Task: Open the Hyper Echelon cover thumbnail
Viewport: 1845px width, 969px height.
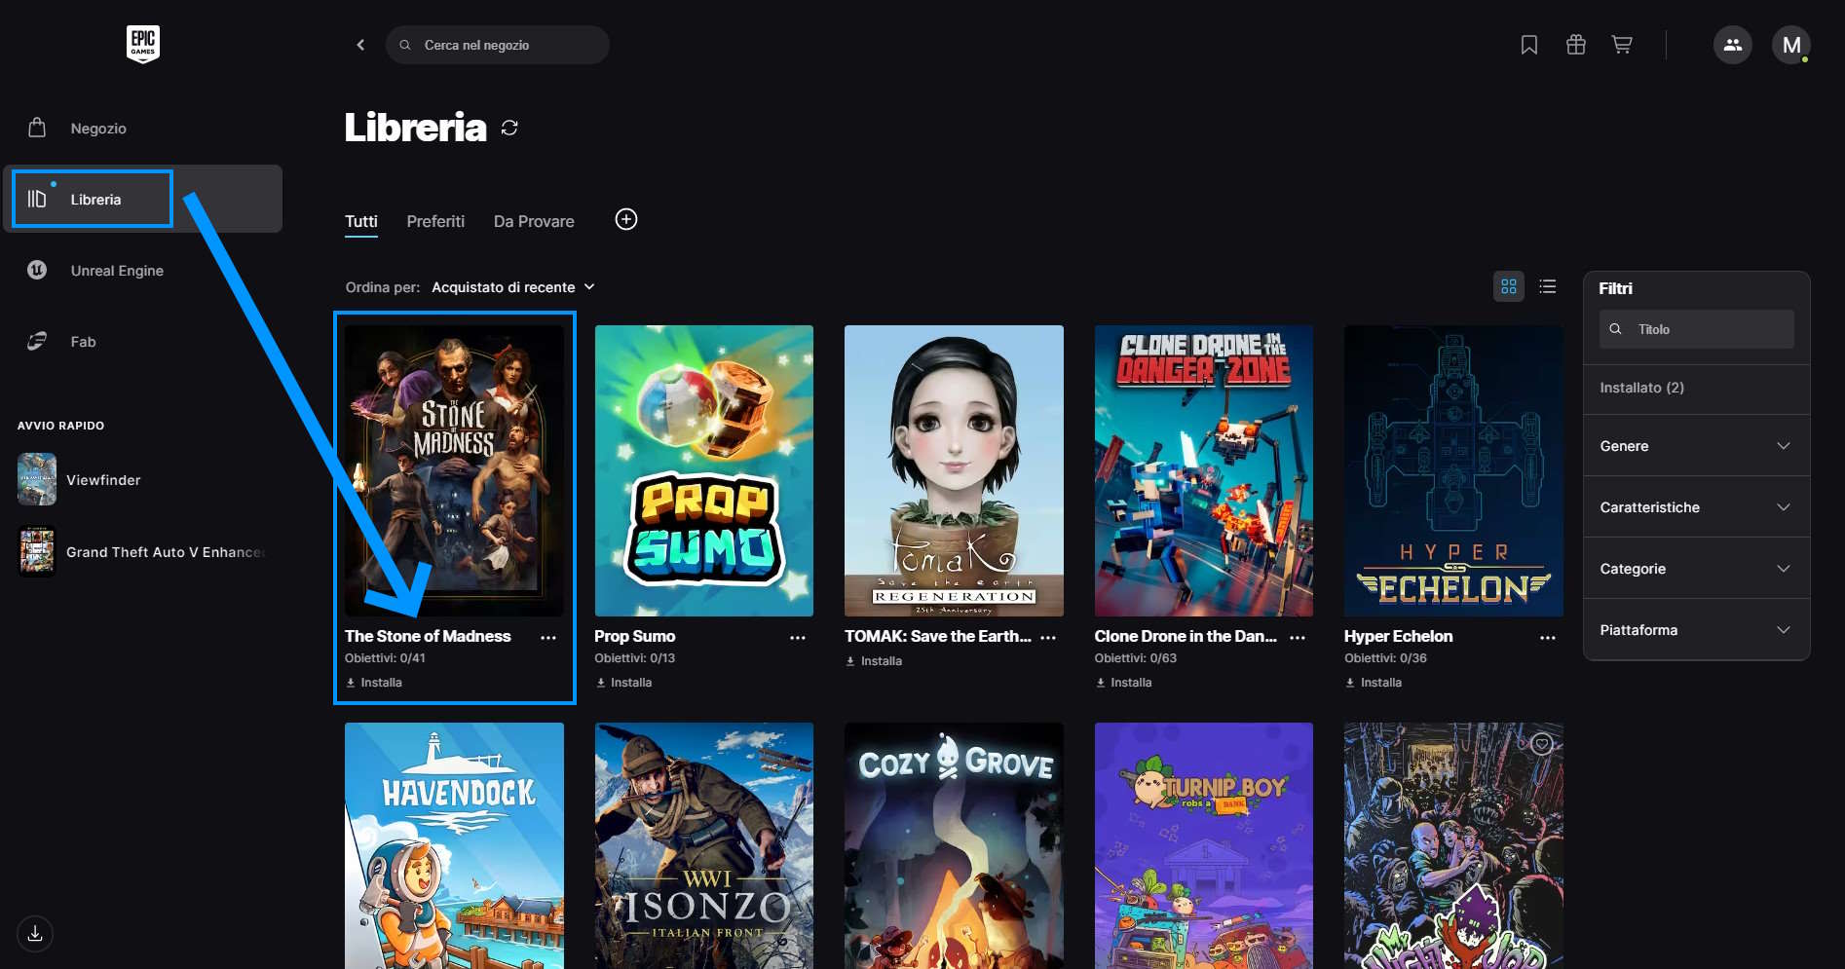Action: coord(1452,470)
